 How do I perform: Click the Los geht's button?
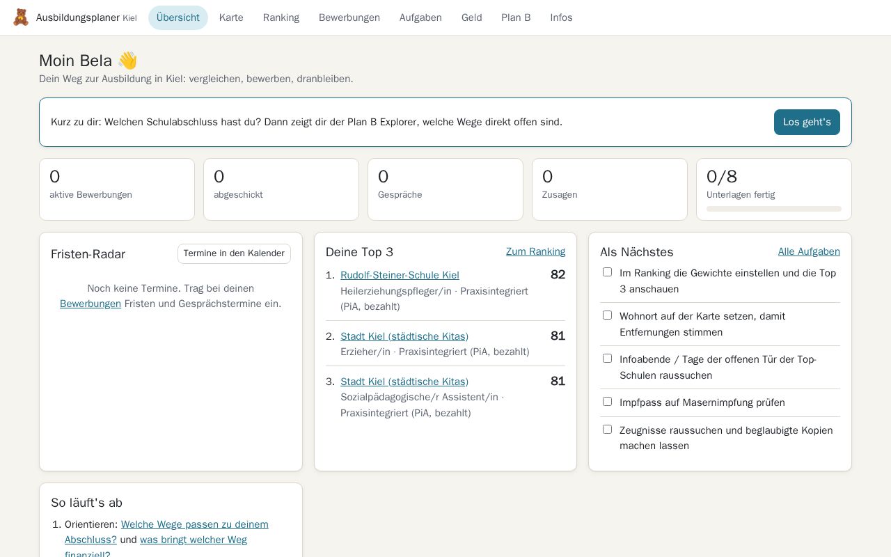pyautogui.click(x=807, y=122)
